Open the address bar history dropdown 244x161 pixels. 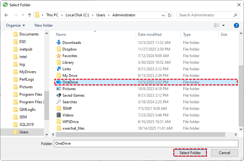tap(163, 15)
